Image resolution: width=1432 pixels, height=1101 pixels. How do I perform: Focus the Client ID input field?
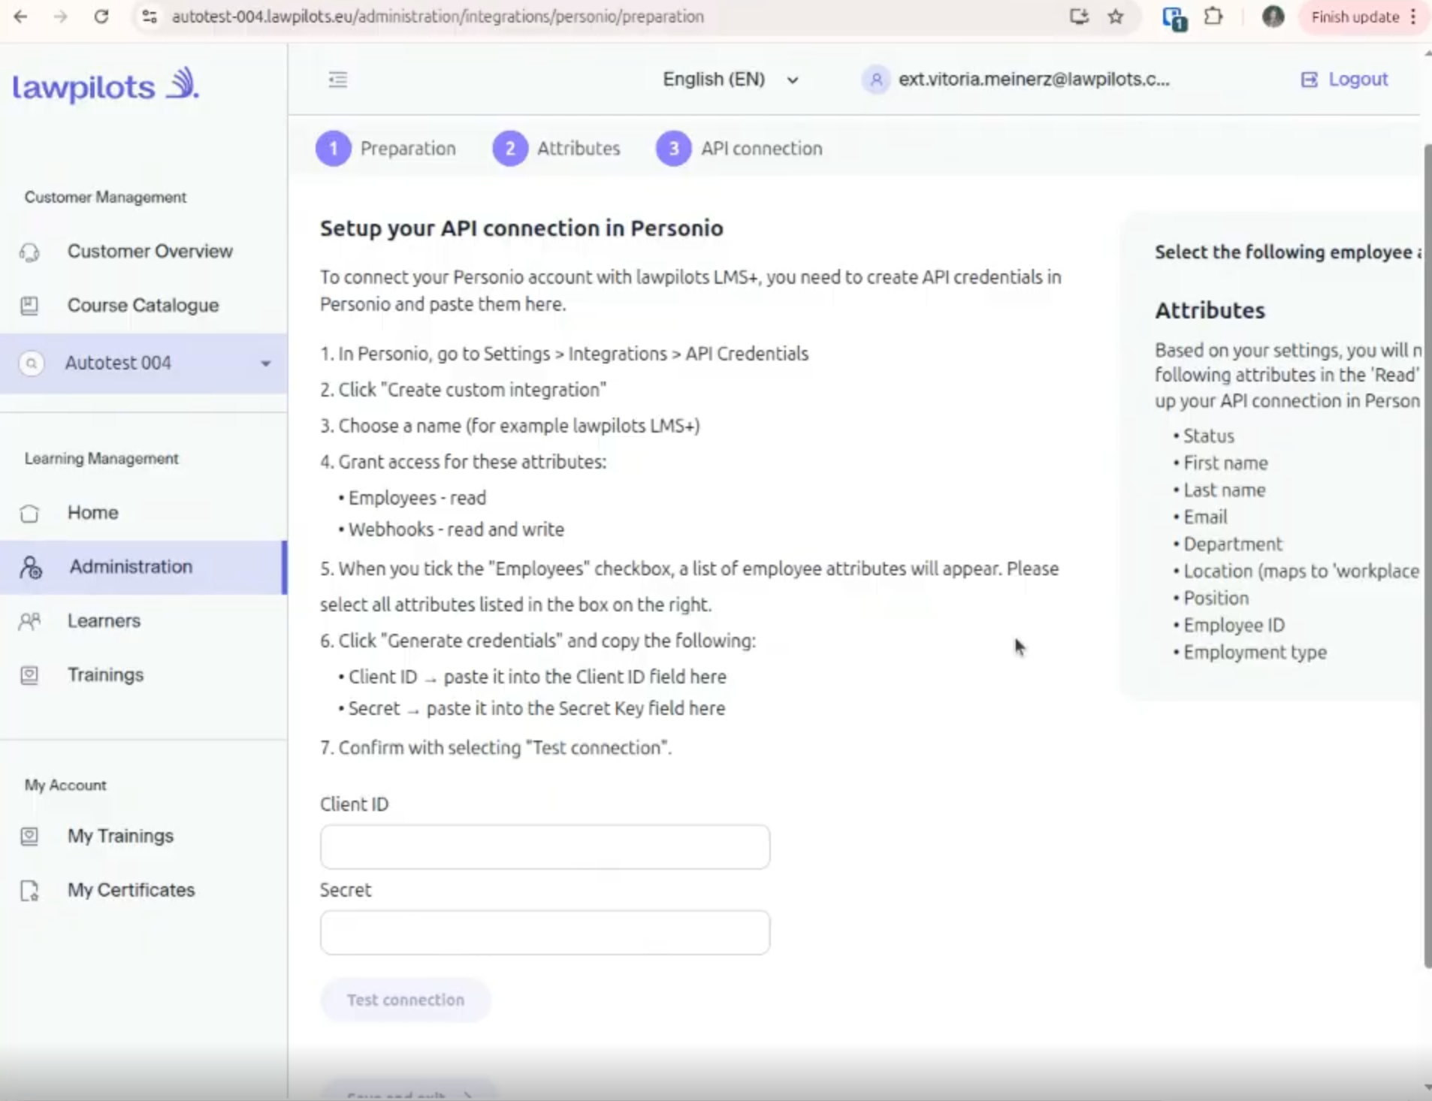pos(545,847)
